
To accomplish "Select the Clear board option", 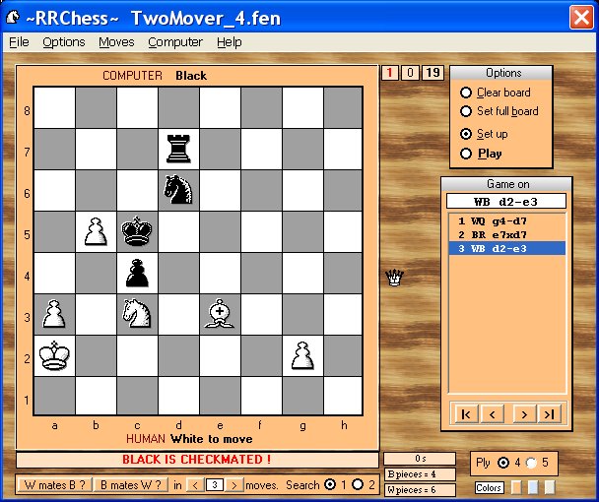I will tap(467, 93).
